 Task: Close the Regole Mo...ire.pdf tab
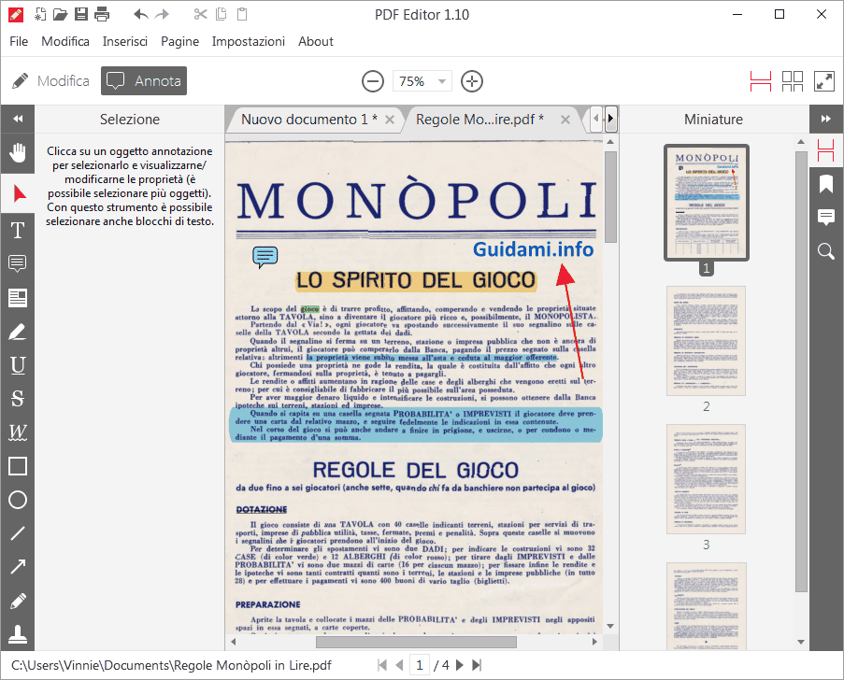[x=565, y=120]
